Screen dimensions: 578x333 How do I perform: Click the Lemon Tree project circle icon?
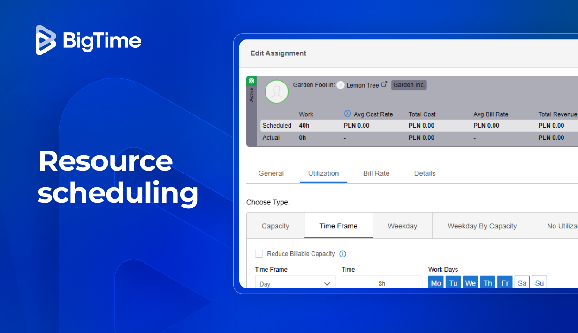click(x=341, y=85)
